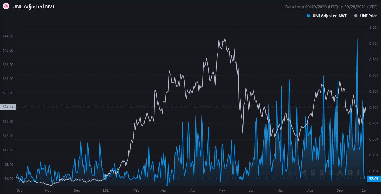381x194 pixels.
Task: Click the Aug date label on time axis
Action: tap(310, 190)
